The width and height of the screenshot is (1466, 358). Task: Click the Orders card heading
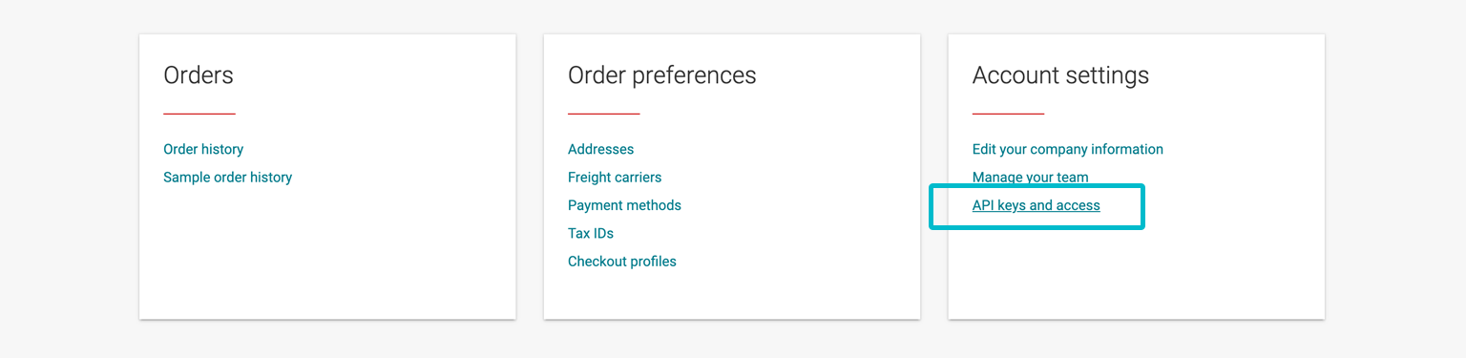199,75
